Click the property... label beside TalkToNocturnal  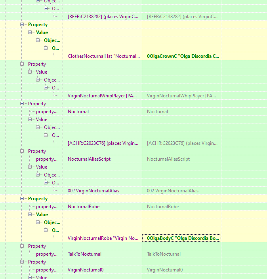click(x=47, y=254)
